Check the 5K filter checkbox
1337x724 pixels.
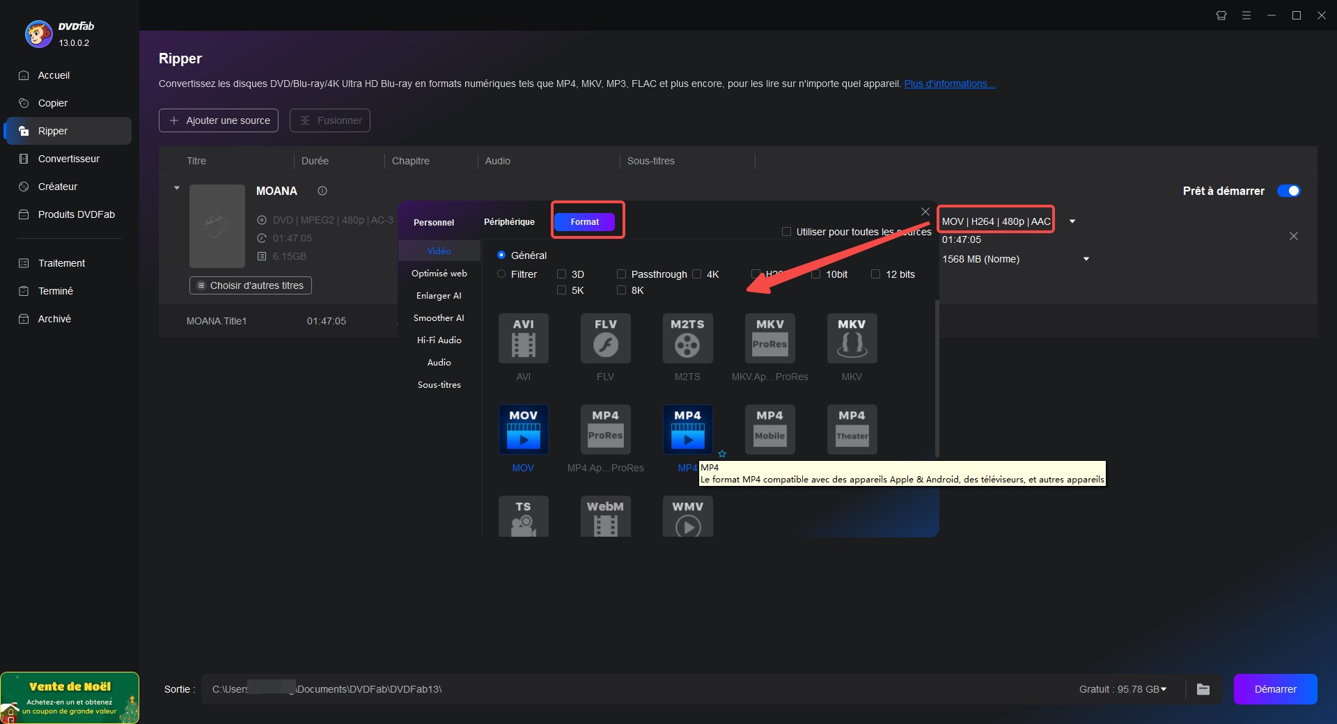[561, 290]
